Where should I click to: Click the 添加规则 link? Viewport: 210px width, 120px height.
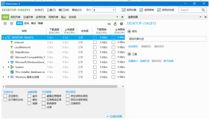(133, 47)
